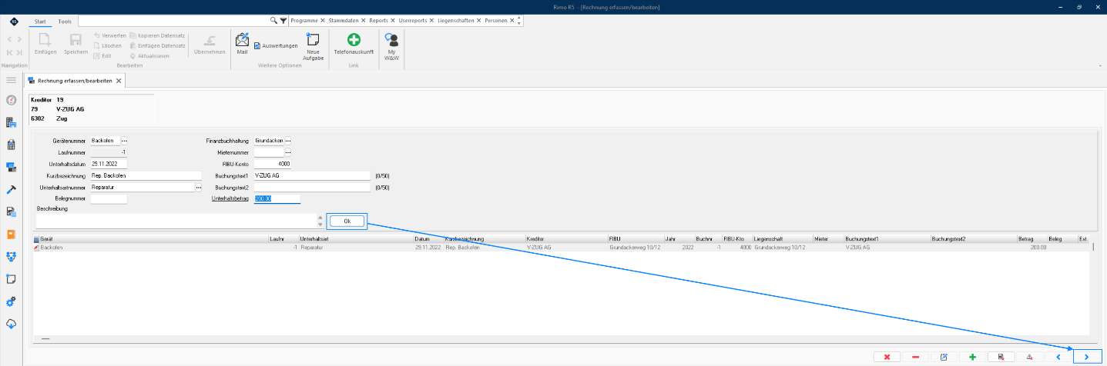The height and width of the screenshot is (366, 1107).
Task: Click the edit note pencil button
Action: pyautogui.click(x=944, y=357)
